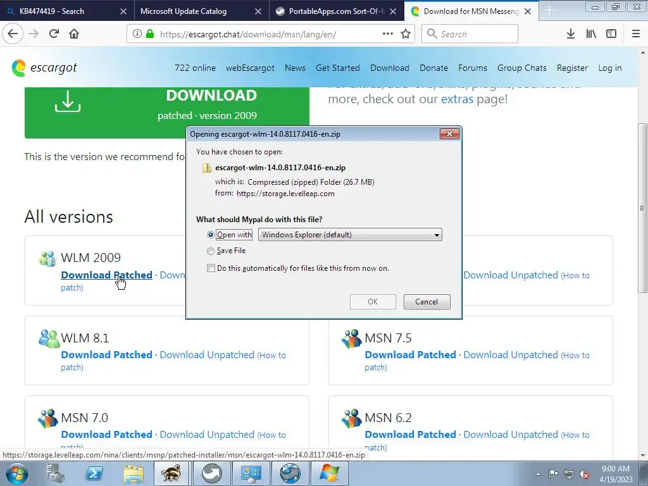Image resolution: width=648 pixels, height=486 pixels.
Task: Click the MSN 7.0 people icon
Action: [48, 418]
